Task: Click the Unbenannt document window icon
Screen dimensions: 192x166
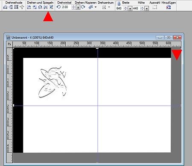Action: point(9,37)
